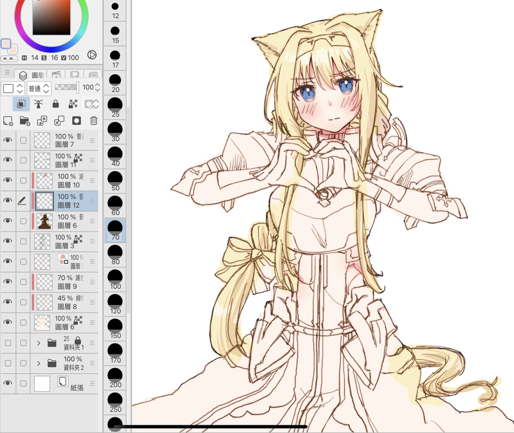Image resolution: width=514 pixels, height=433 pixels.
Task: Hide 圖層 8 using its eye icon
Action: 8,302
